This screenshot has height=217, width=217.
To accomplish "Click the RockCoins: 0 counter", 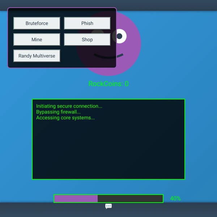I will coord(109,84).
